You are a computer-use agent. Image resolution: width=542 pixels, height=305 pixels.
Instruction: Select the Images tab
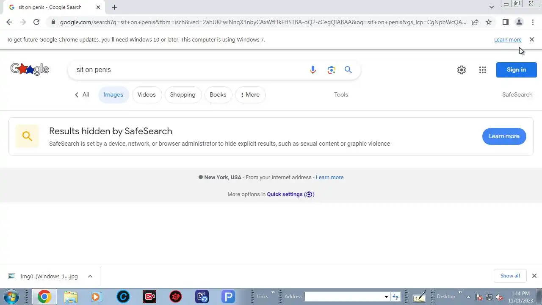[x=113, y=94]
